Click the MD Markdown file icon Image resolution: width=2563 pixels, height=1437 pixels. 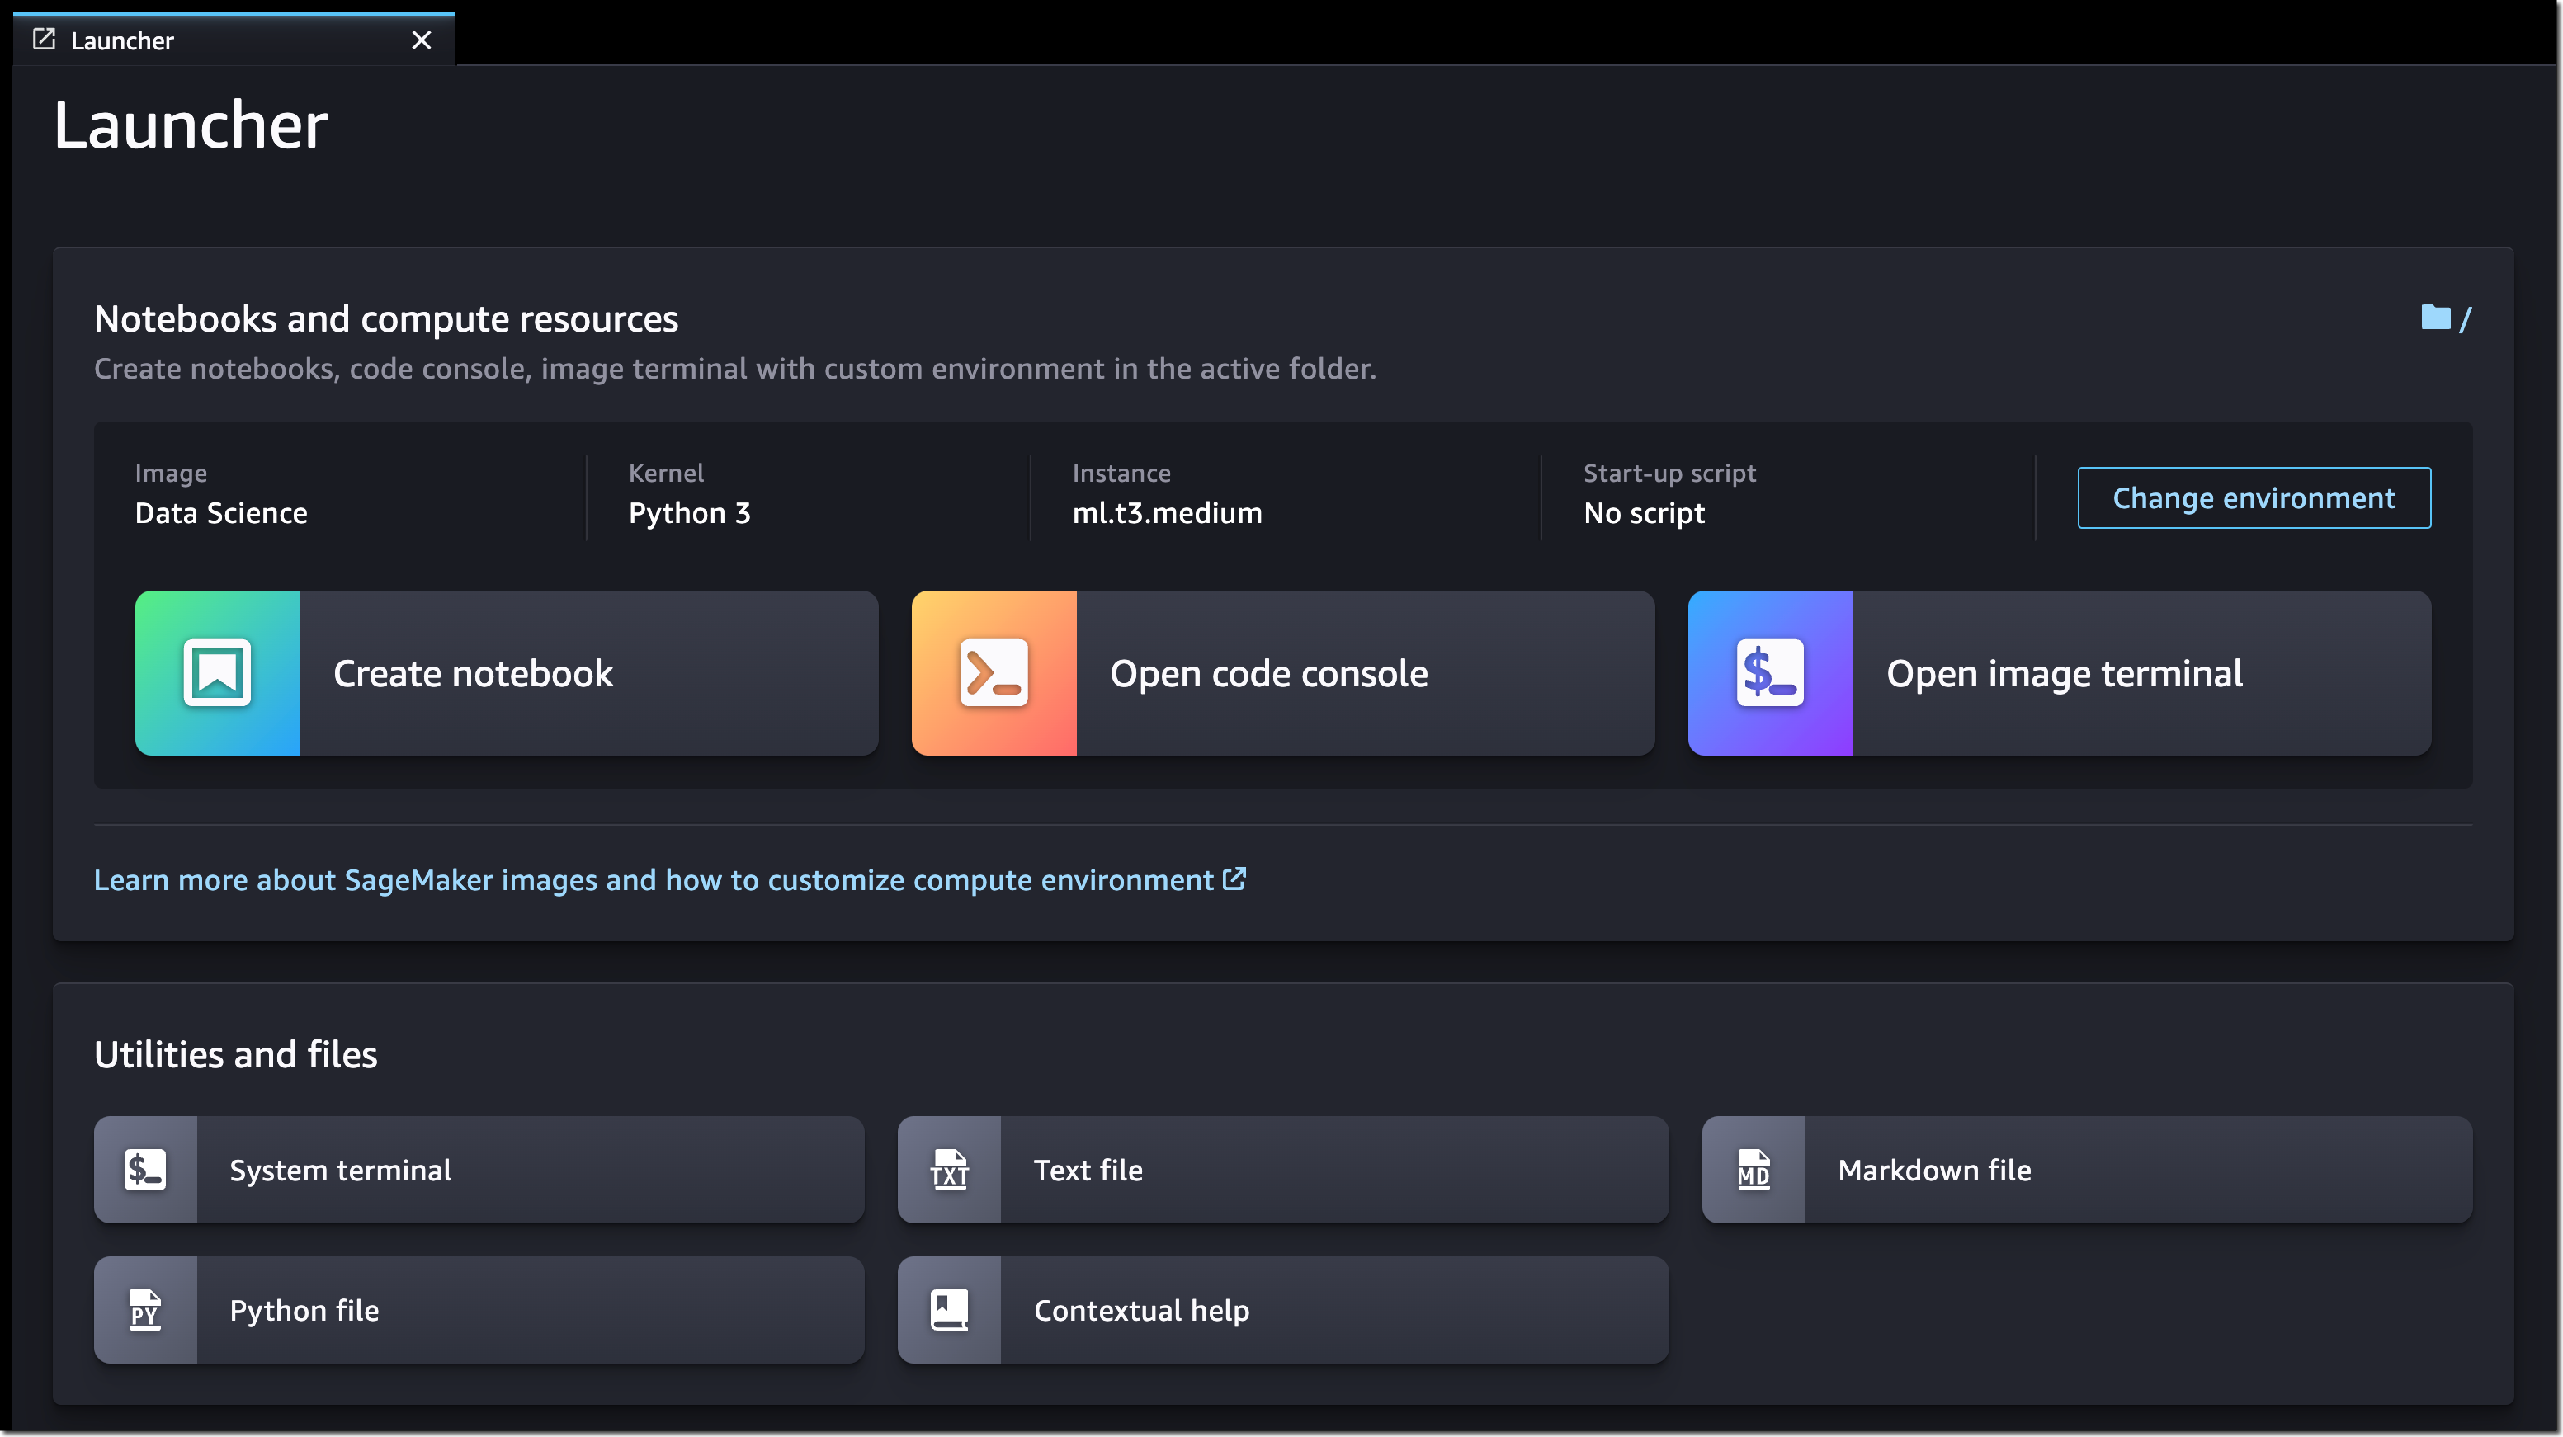pos(1754,1170)
